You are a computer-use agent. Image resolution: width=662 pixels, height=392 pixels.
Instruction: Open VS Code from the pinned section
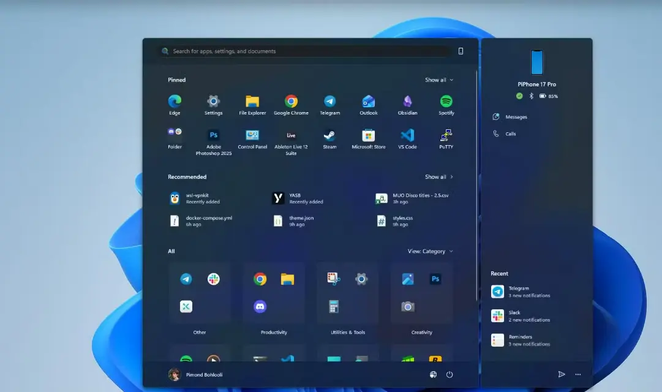[407, 135]
